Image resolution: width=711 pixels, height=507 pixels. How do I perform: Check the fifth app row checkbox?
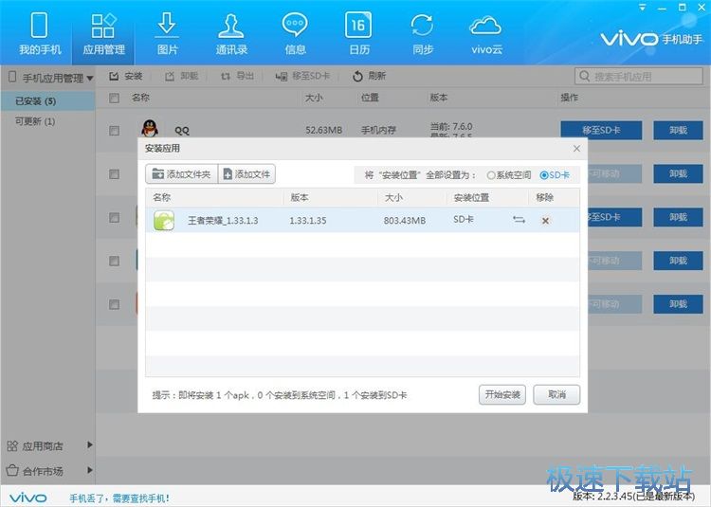click(115, 304)
